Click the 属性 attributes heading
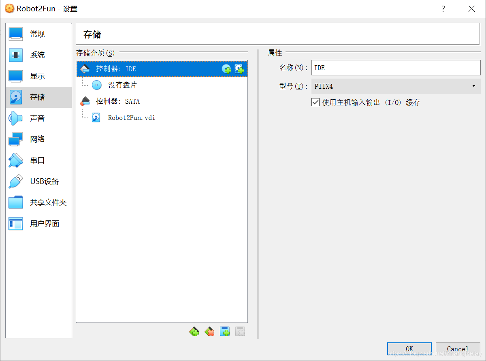This screenshot has height=361, width=486. click(275, 53)
